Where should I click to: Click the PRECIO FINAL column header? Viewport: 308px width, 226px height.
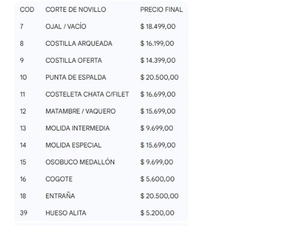coord(161,10)
